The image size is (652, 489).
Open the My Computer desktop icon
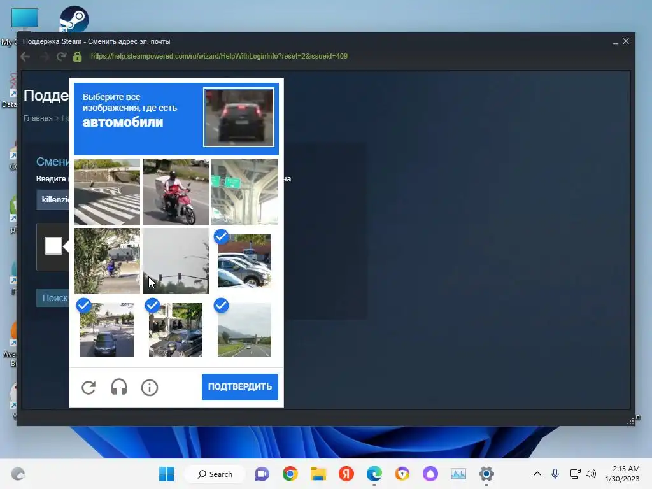[x=25, y=19]
